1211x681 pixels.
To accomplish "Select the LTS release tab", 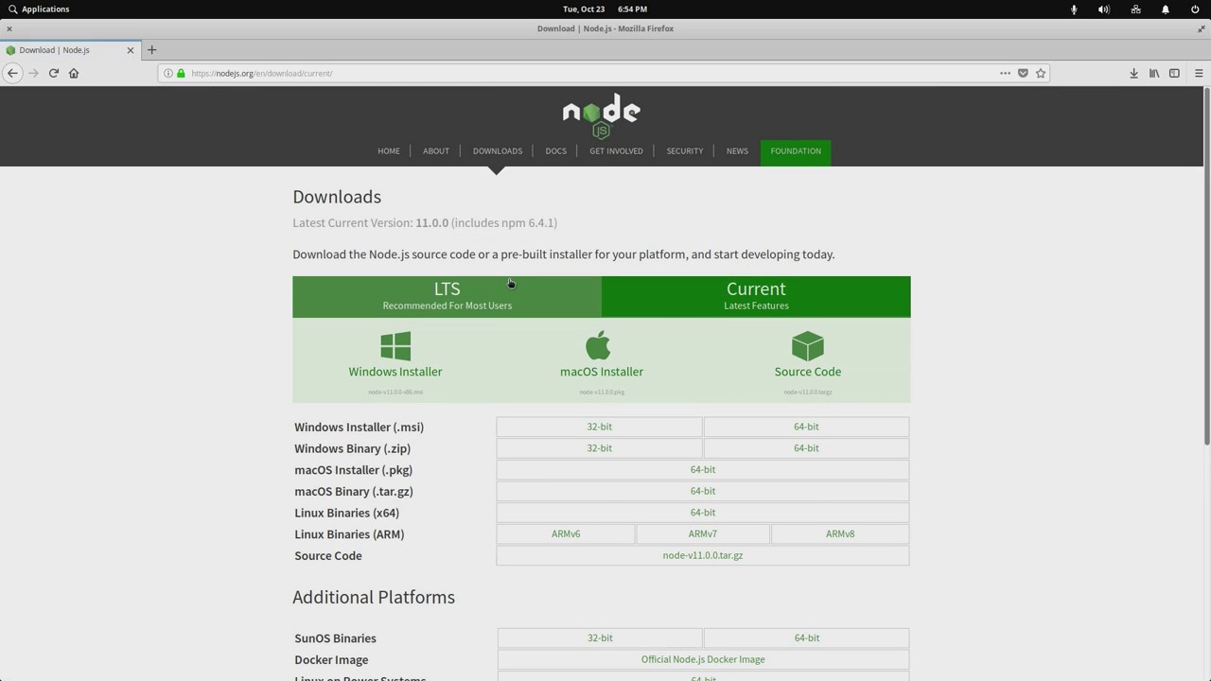I will 447,296.
